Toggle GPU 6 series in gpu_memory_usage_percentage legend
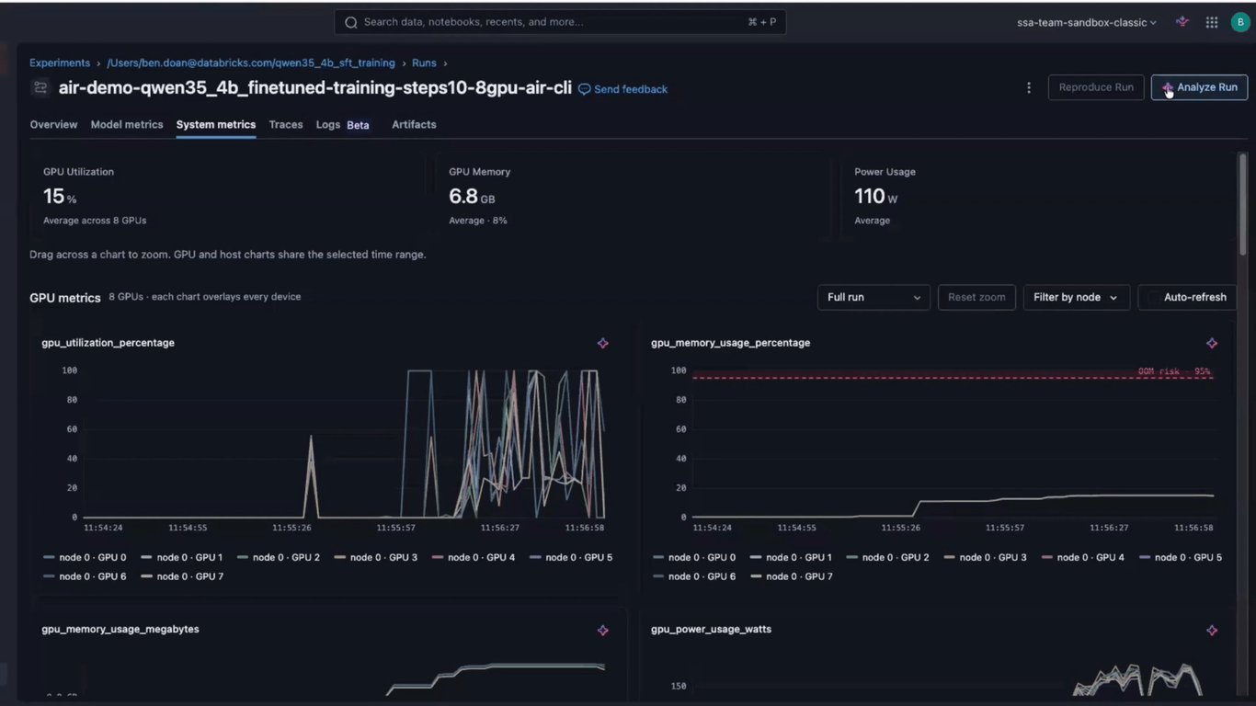 tap(694, 576)
